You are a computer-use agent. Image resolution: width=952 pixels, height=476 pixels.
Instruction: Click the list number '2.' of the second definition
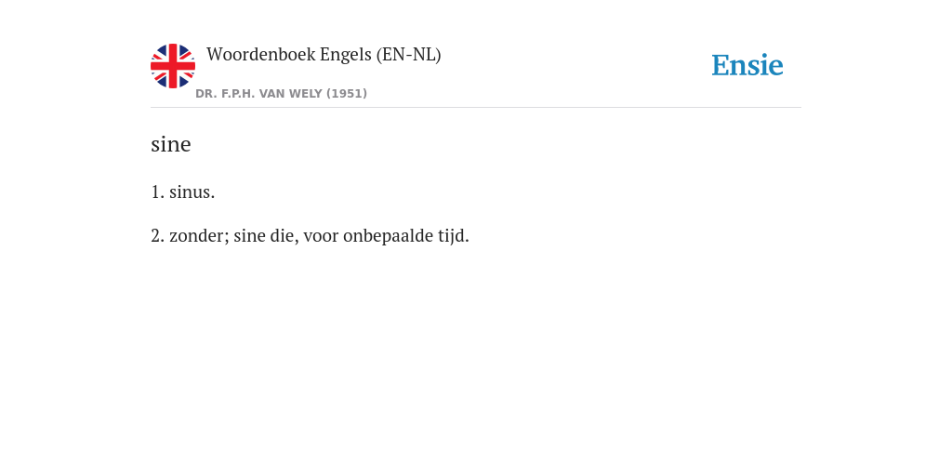click(157, 235)
